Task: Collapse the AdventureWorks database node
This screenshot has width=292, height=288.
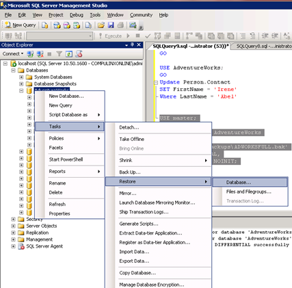Action: point(21,90)
